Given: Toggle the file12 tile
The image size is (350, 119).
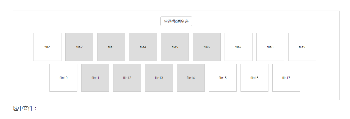Looking at the screenshot, I should pyautogui.click(x=127, y=78).
